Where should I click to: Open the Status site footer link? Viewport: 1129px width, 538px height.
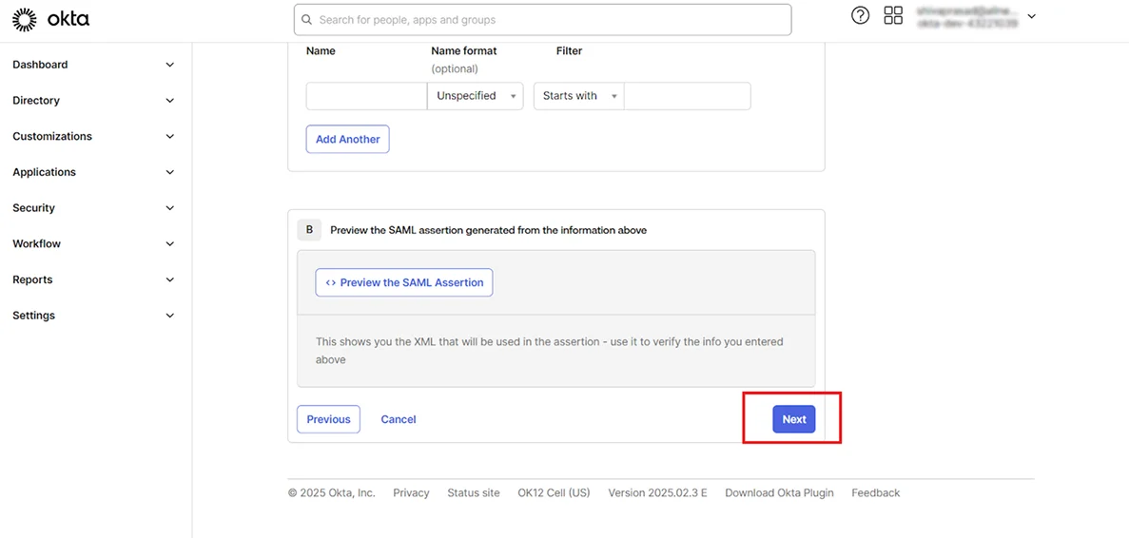[474, 493]
